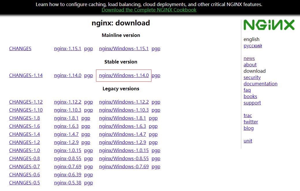Open pgp signature for nginx/Windows-0.7.69
The width and height of the screenshot is (300, 191).
[156, 166]
